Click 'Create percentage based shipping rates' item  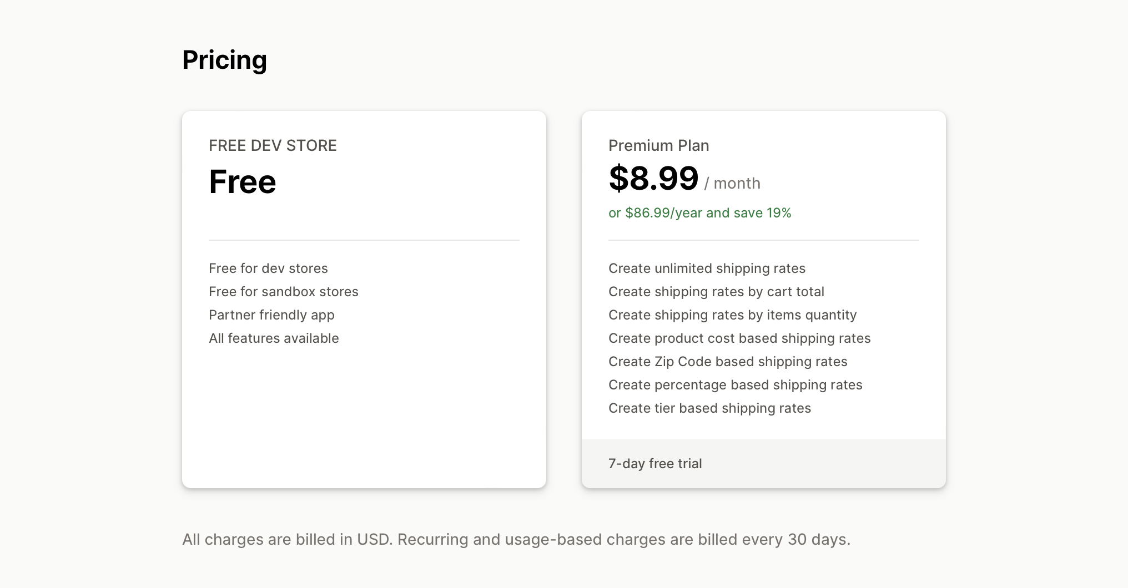click(x=736, y=384)
